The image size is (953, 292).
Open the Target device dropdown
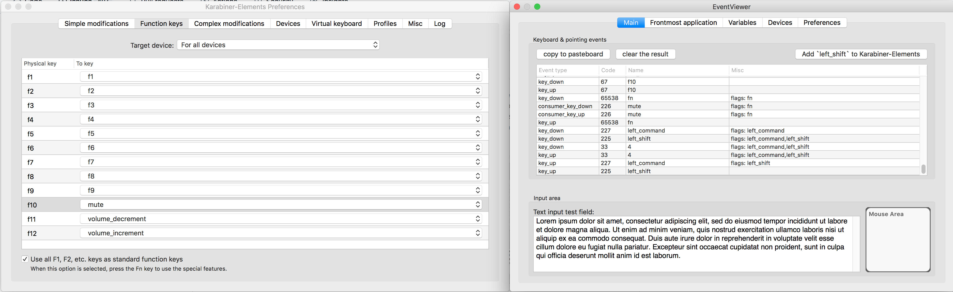[278, 45]
